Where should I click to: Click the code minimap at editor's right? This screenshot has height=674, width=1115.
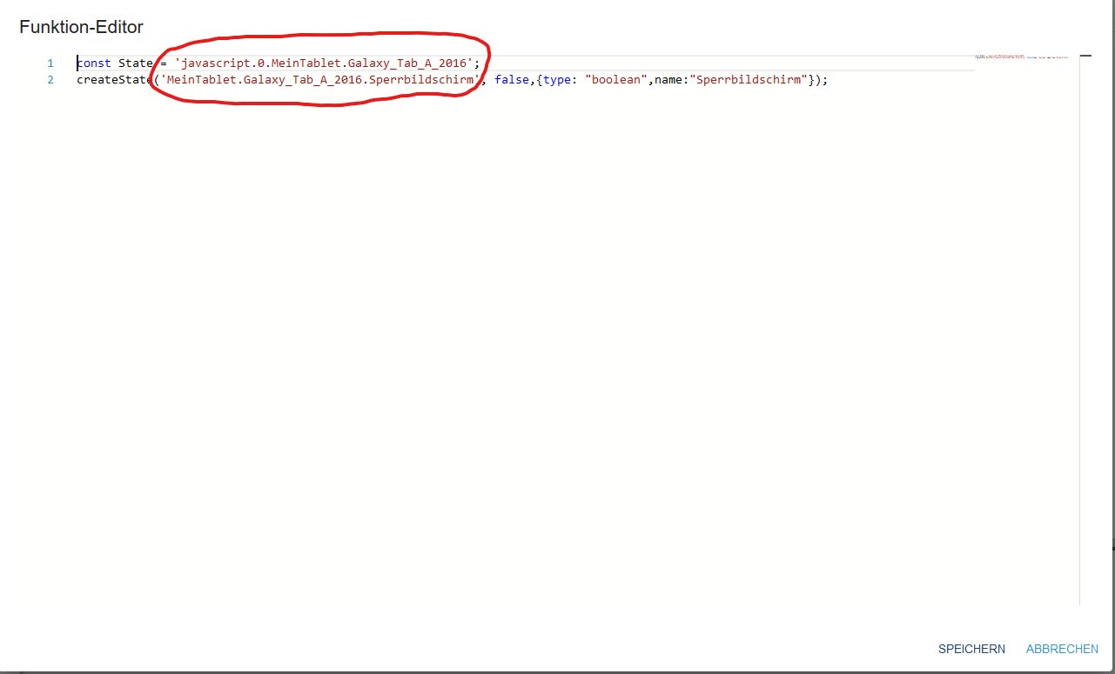1022,57
